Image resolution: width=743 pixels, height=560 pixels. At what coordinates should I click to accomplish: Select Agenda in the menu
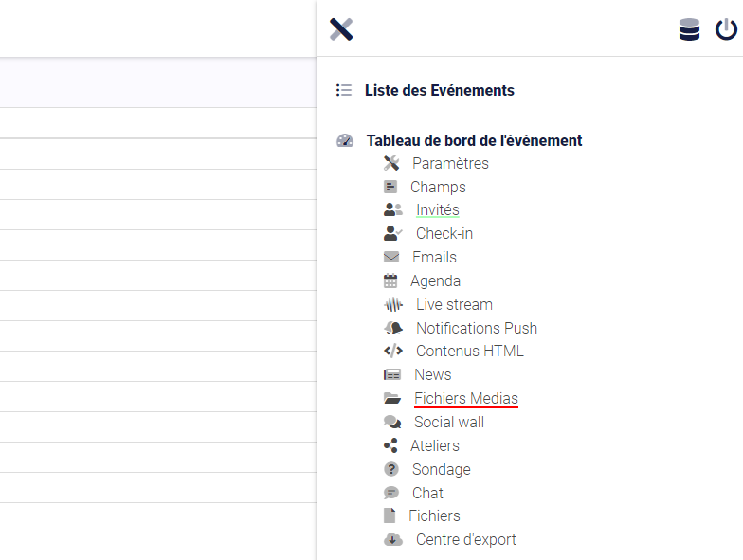[x=435, y=280]
